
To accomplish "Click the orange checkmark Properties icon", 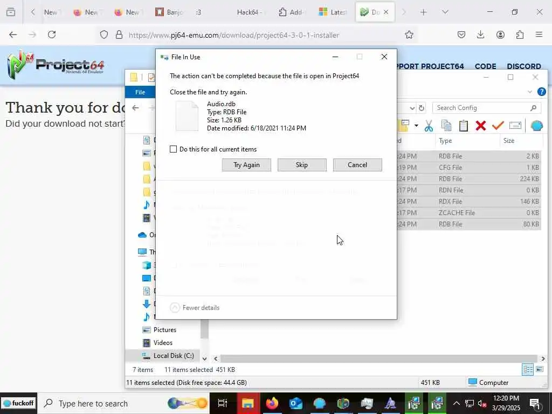I will (498, 126).
